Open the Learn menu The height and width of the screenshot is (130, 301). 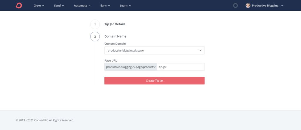click(x=125, y=6)
